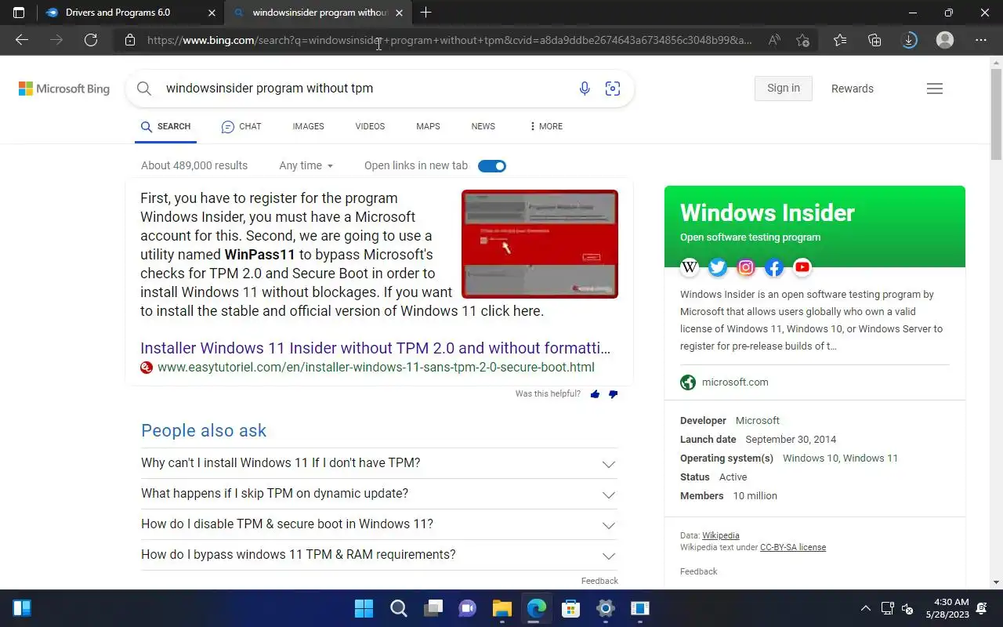Mark the answer as unhelpful thumbs down
Image resolution: width=1003 pixels, height=627 pixels.
pyautogui.click(x=613, y=394)
